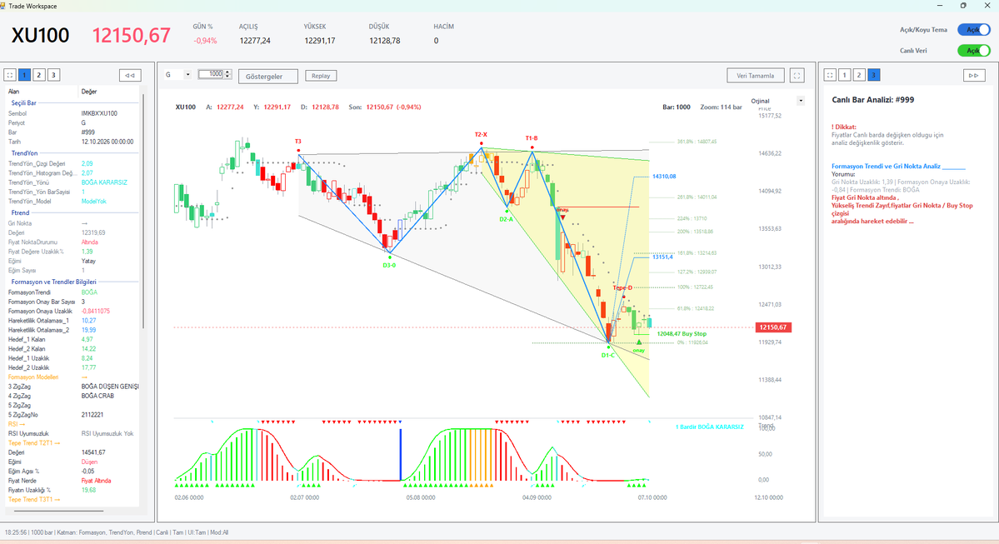999x544 pixels.
Task: Click the left panel fullscreen icon
Action: pos(10,75)
